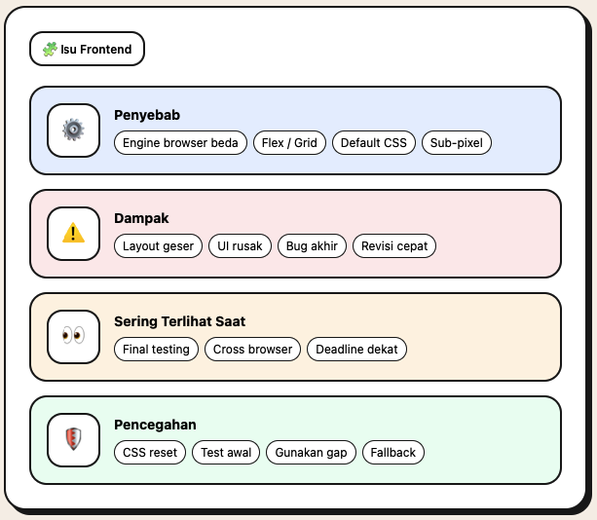Click the Gunakan gap tag
This screenshot has height=520, width=597.
[x=311, y=453]
